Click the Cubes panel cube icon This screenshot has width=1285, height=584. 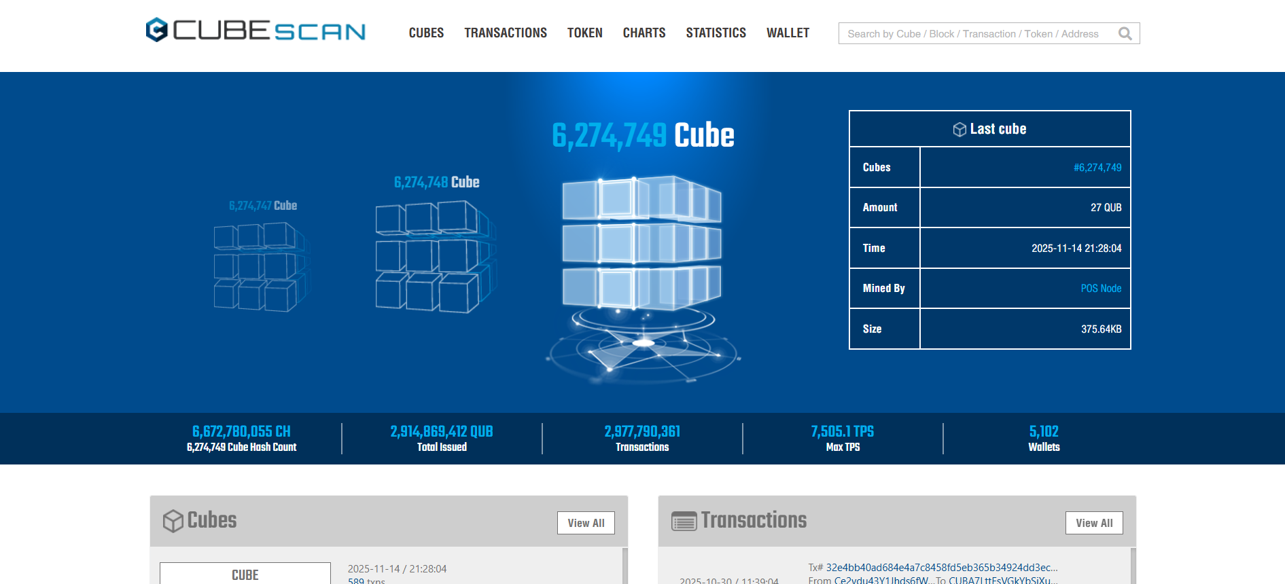pyautogui.click(x=173, y=521)
